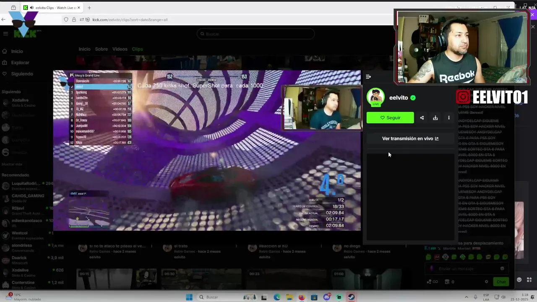Image resolution: width=537 pixels, height=302 pixels.
Task: Click the kick.com address bar URL
Action: tap(130, 20)
